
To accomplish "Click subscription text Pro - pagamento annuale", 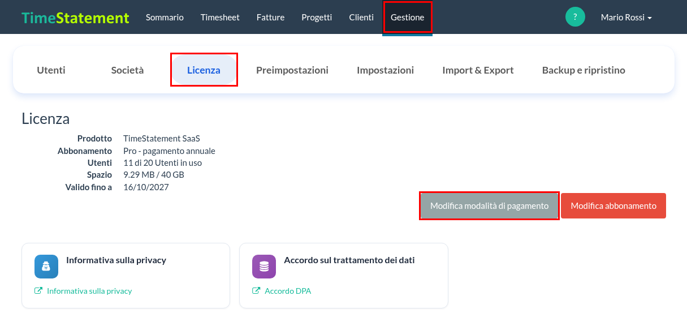I will pyautogui.click(x=169, y=151).
